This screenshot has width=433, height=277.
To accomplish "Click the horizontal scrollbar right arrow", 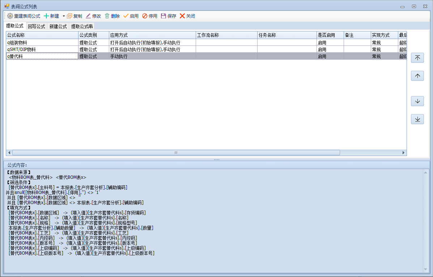I will (404, 153).
